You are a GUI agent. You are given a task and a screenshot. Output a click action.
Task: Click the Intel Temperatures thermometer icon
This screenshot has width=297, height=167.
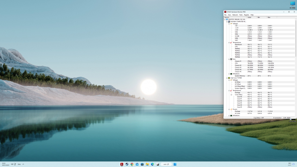coord(231,90)
